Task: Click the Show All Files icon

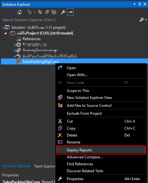Action: click(x=54, y=12)
